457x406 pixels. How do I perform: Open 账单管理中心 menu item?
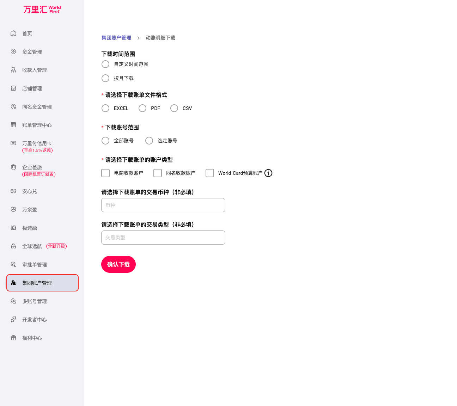[x=37, y=125]
